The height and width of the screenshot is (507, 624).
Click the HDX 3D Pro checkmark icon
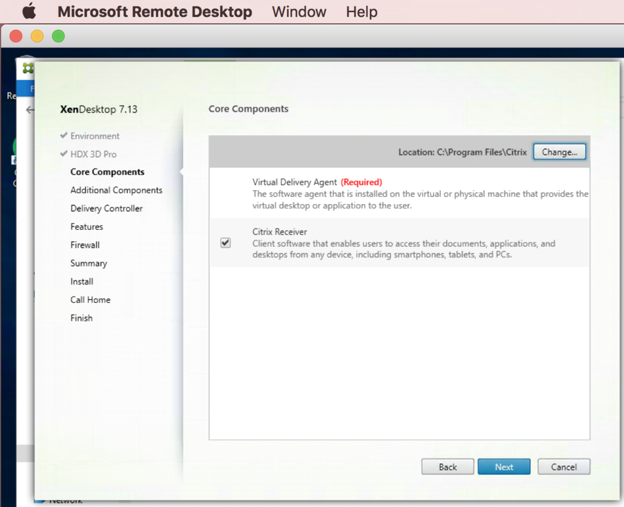[x=63, y=154]
